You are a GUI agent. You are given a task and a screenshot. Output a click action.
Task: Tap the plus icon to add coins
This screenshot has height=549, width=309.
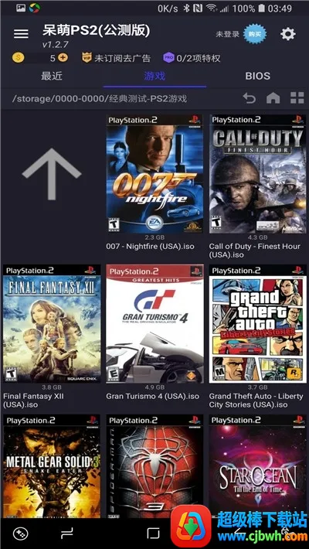tap(63, 58)
